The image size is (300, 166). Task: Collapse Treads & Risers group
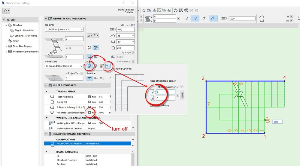click(47, 92)
